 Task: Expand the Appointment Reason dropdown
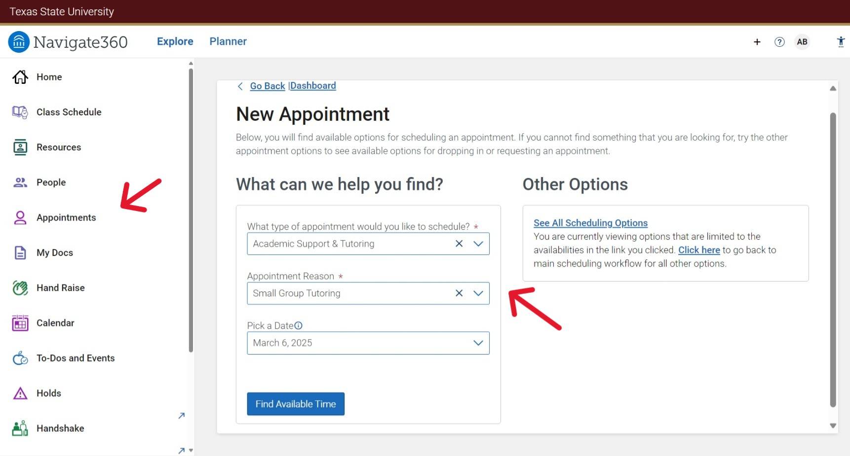pos(478,293)
